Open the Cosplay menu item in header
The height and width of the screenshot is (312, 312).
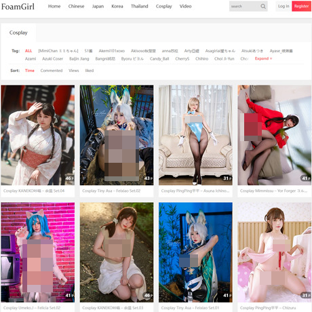[x=163, y=6]
